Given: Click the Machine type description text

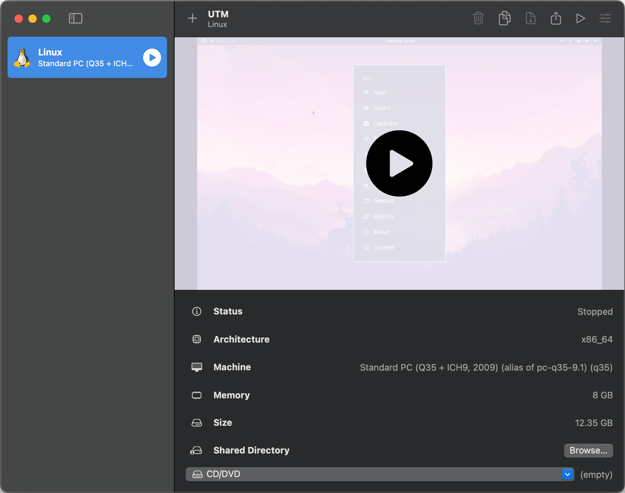Looking at the screenshot, I should point(486,368).
